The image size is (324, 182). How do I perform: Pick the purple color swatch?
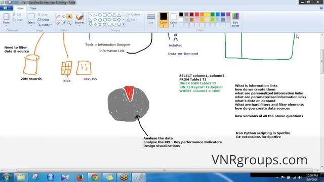[x=228, y=14]
